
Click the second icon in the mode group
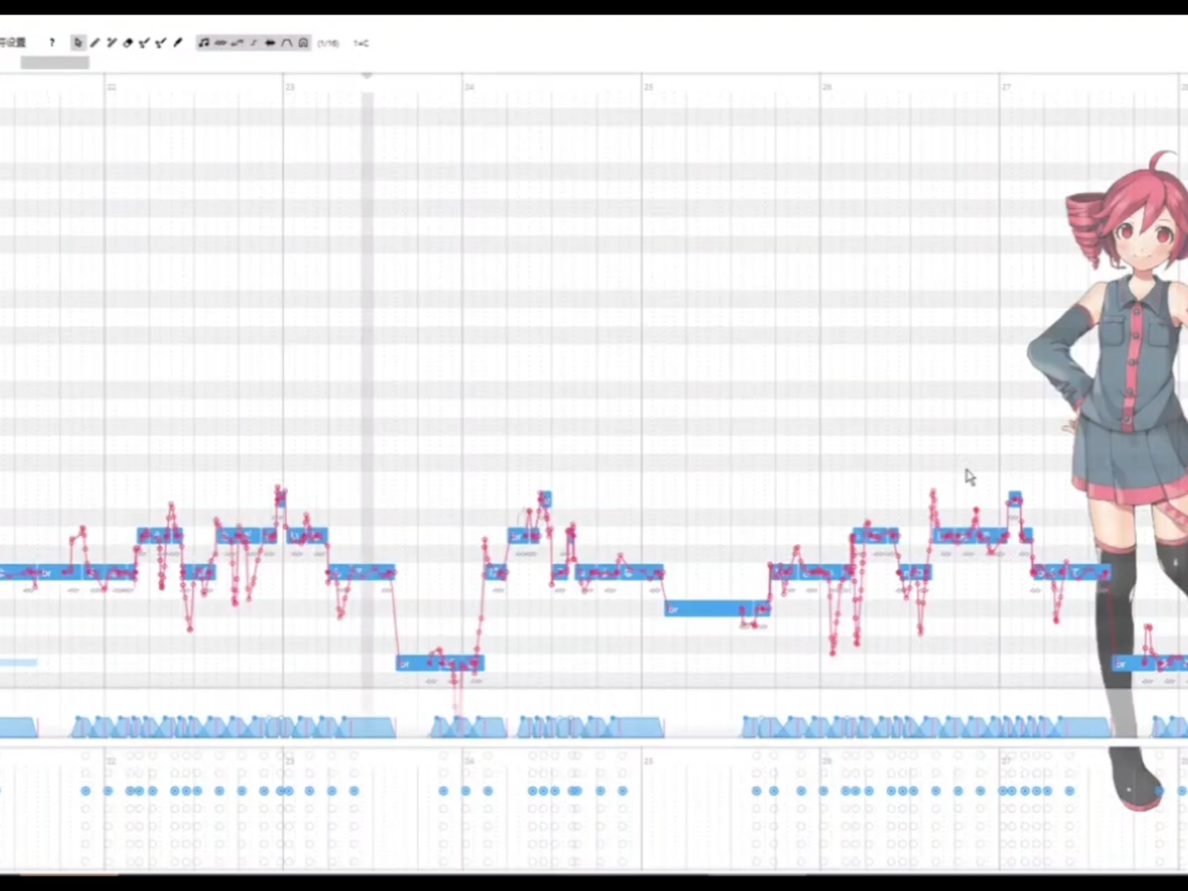[x=220, y=43]
